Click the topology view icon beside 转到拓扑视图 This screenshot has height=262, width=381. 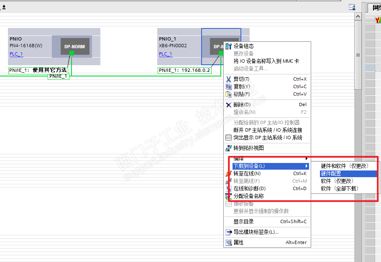(228, 148)
